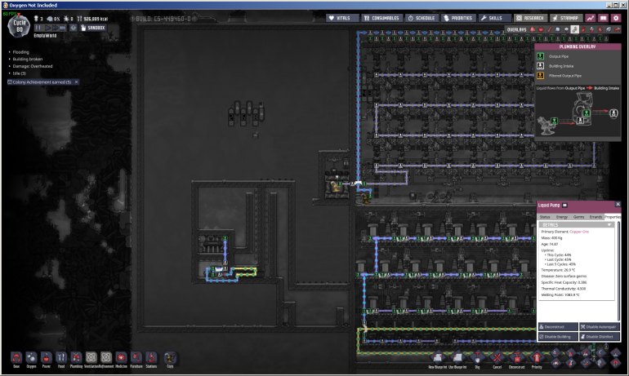This screenshot has height=376, width=629.
Task: Switch to the Status tab of Liquid Pump
Action: click(545, 217)
